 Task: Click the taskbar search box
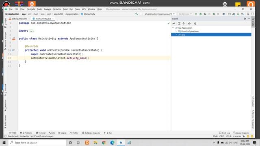pos(37,142)
